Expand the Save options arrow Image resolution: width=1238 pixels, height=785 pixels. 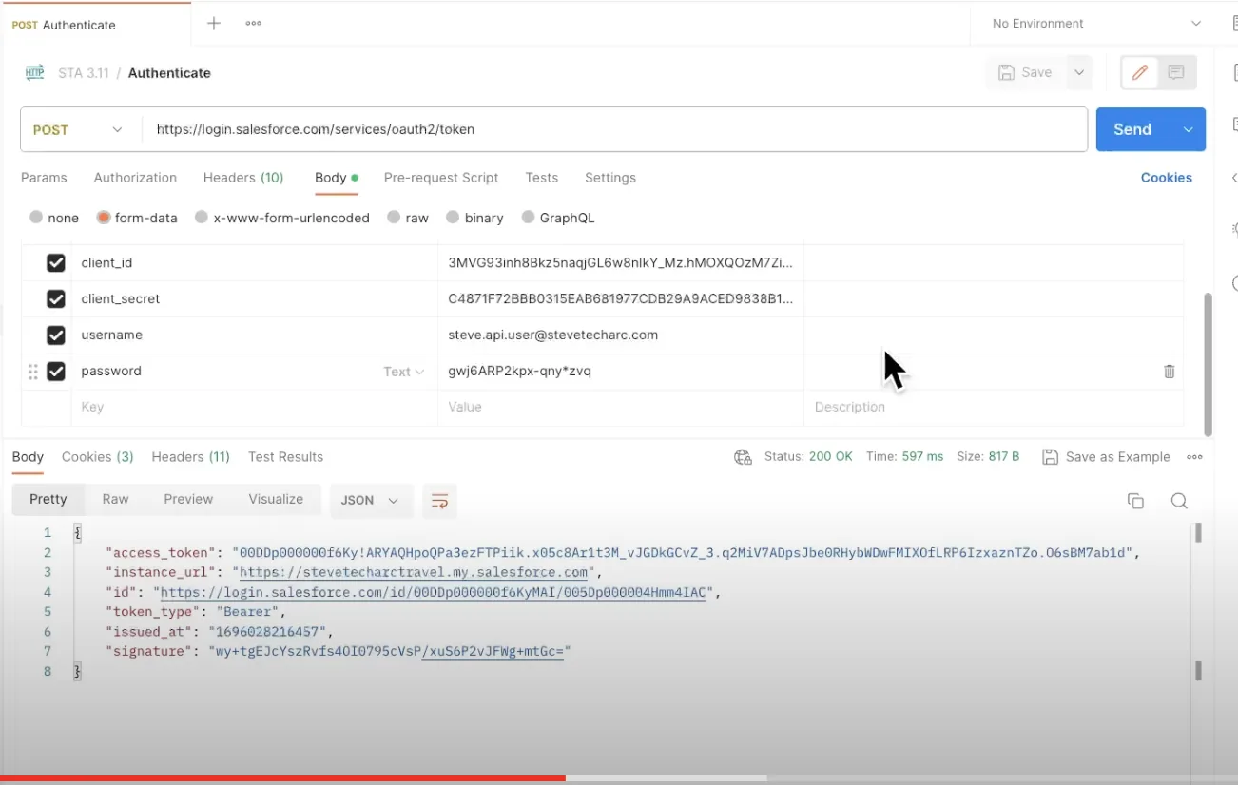click(1078, 72)
